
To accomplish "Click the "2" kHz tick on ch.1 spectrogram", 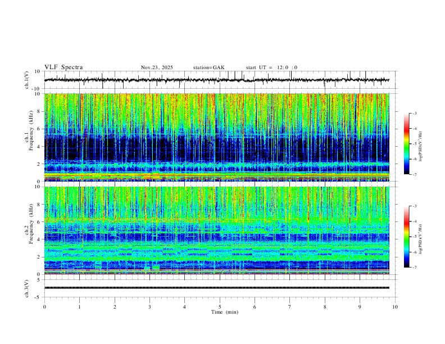I will coord(39,164).
